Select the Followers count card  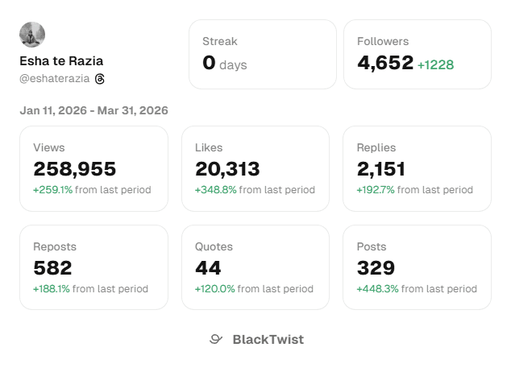click(418, 54)
